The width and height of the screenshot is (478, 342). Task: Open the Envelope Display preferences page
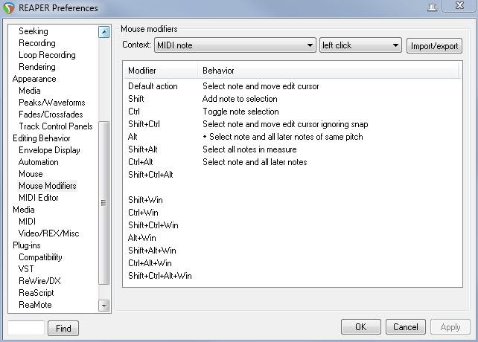pos(49,150)
